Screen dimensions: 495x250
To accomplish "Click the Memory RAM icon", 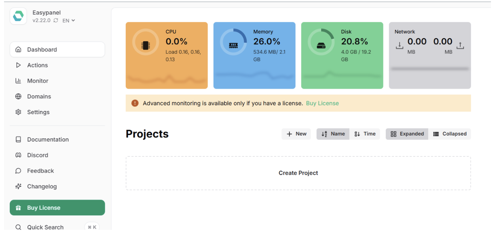I will [x=233, y=45].
